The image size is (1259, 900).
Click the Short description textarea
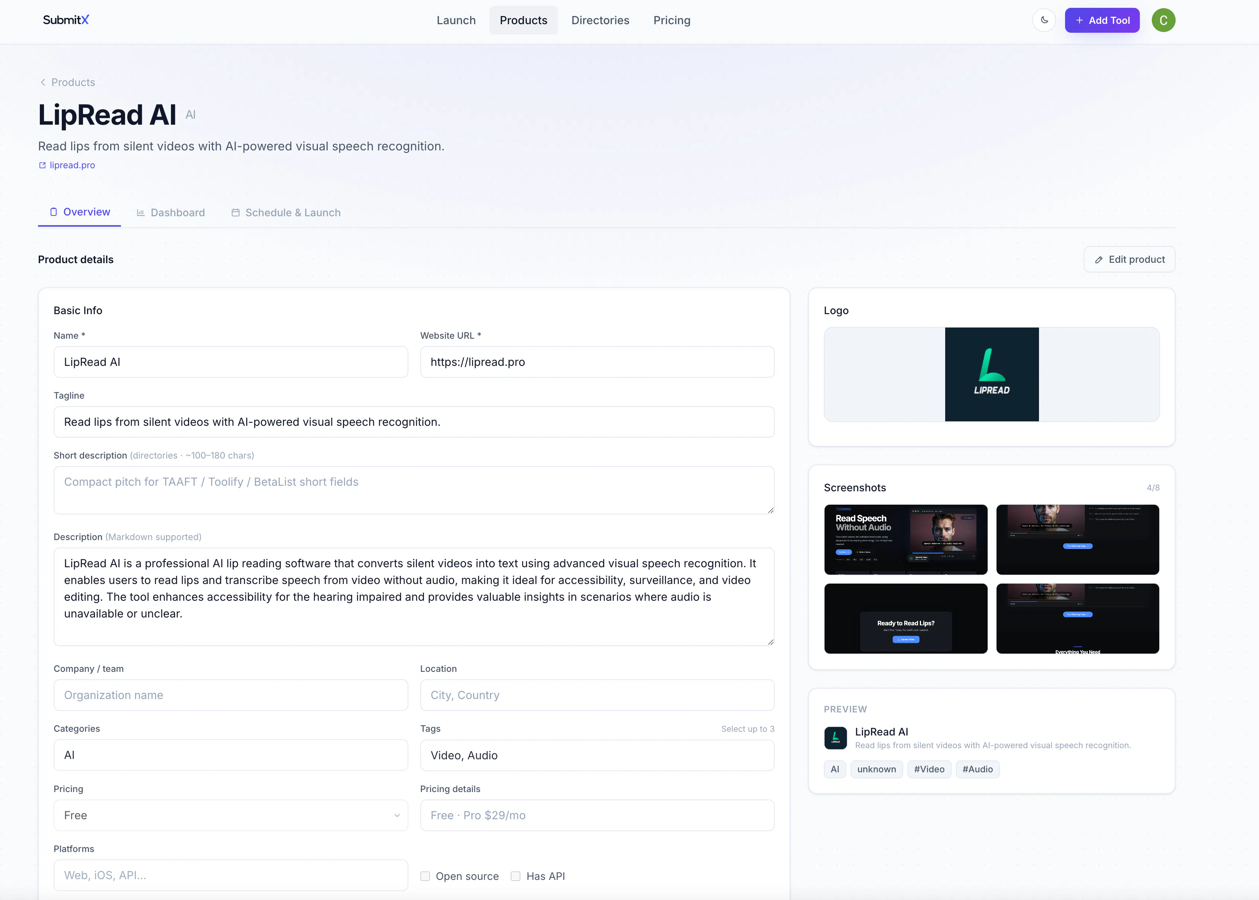coord(414,490)
